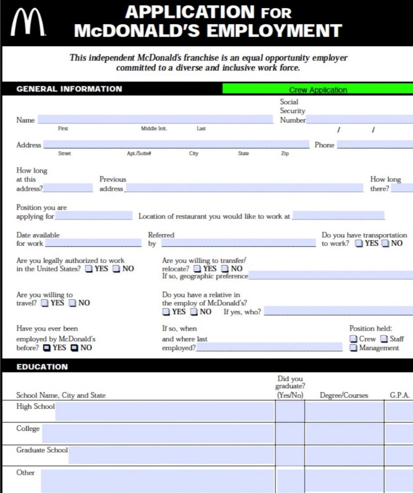
Task: Check YES for transportation to work
Action: point(359,244)
